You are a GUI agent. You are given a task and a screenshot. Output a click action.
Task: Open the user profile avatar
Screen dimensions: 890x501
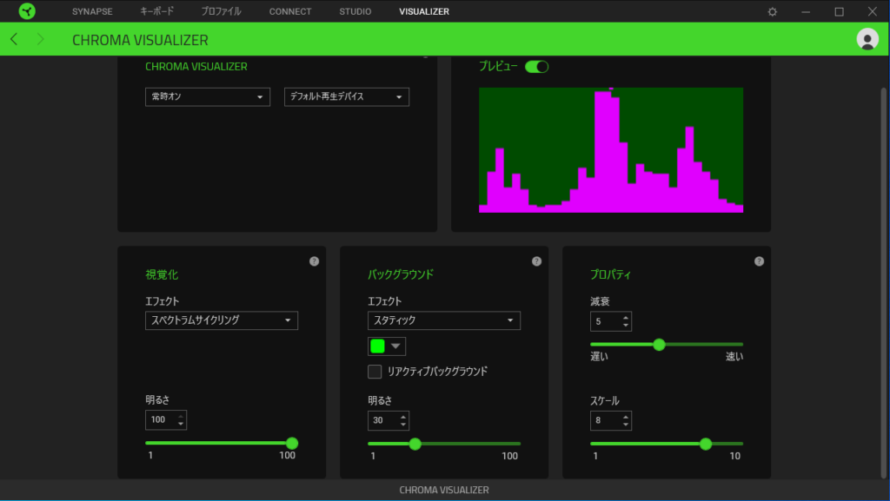[x=867, y=39]
